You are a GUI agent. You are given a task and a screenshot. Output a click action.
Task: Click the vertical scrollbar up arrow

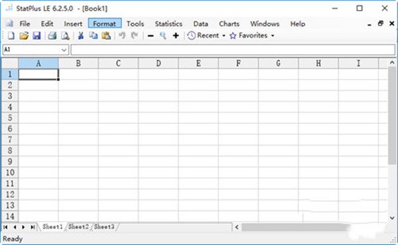coord(392,62)
